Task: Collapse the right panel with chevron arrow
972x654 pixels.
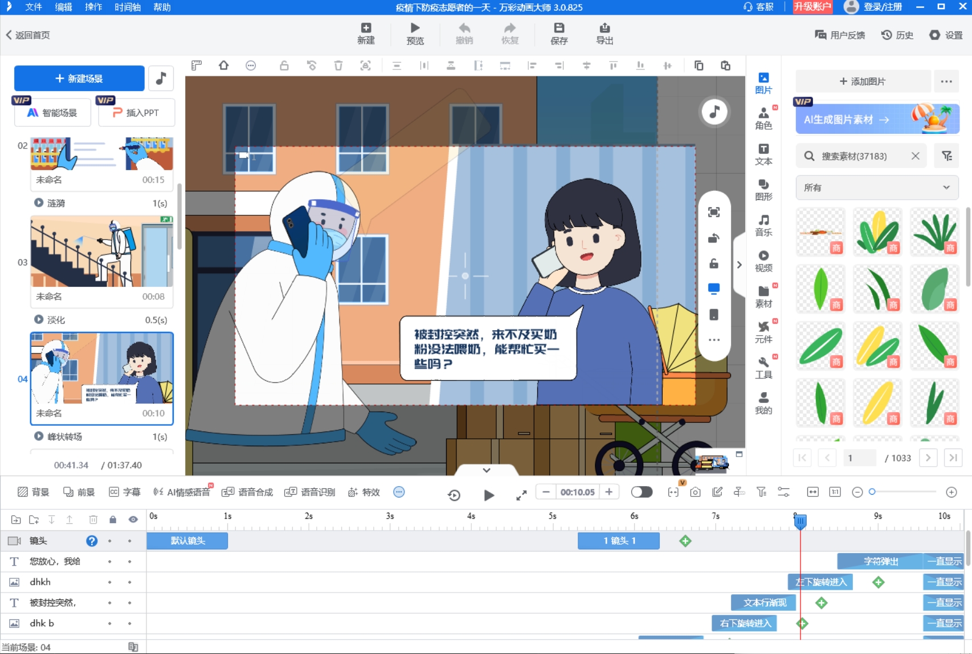Action: (x=739, y=265)
